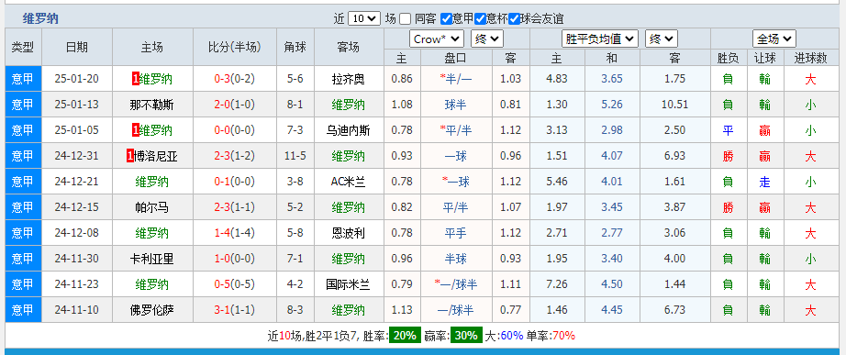Click the 意甲 league tag for 24-11-10
The image size is (846, 355).
click(x=23, y=310)
